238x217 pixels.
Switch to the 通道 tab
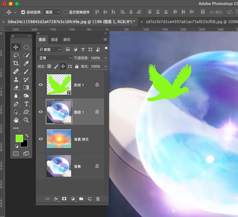point(54,40)
